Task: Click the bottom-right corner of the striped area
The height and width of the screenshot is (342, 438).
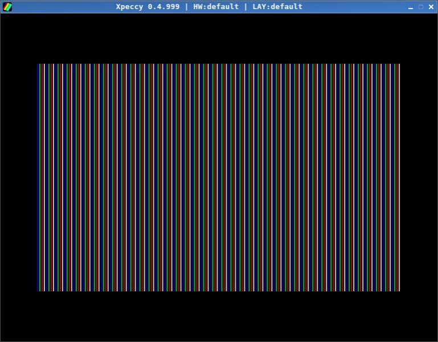Action: pyautogui.click(x=399, y=290)
